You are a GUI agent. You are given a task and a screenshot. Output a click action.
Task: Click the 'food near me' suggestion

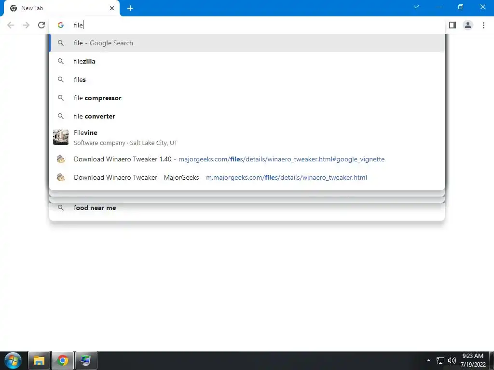[x=247, y=208]
